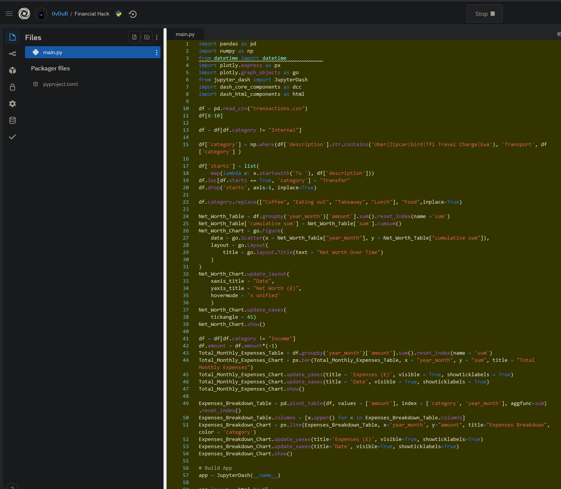Open the Packages cube icon
The image size is (561, 489).
pos(12,70)
